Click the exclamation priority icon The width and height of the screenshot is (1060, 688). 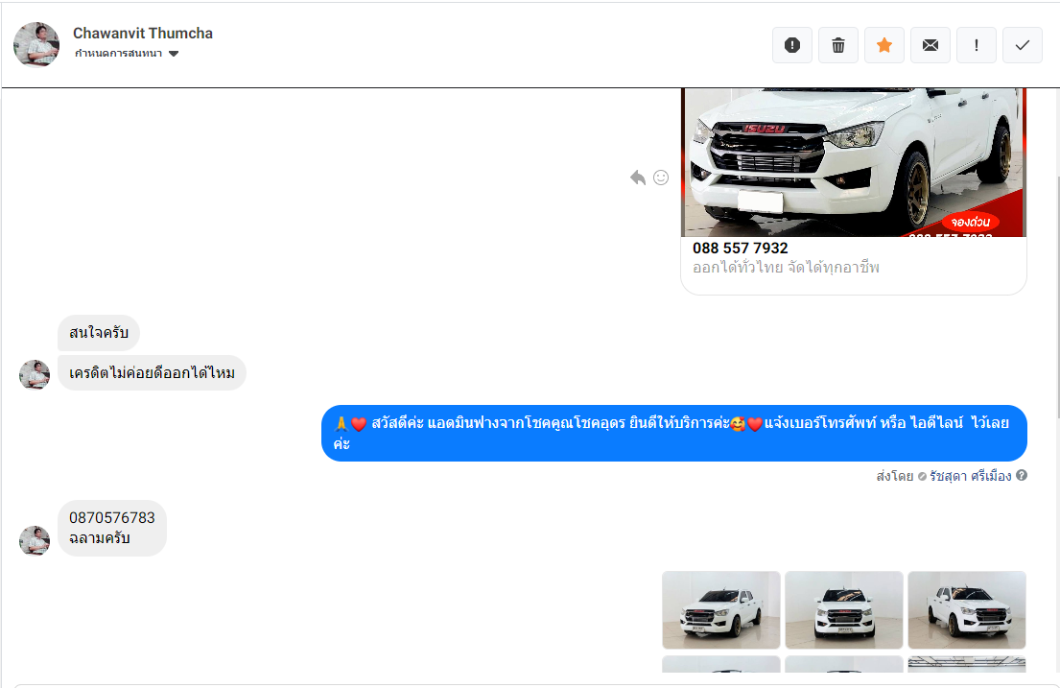pos(976,45)
